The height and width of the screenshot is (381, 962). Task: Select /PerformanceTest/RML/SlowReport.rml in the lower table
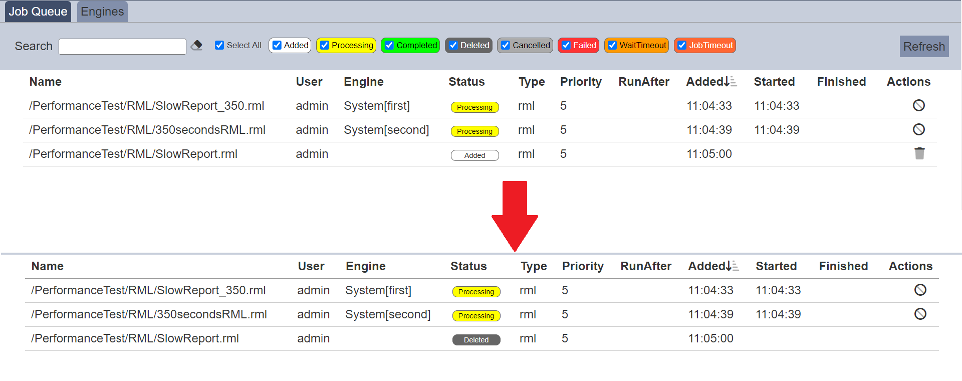[135, 338]
